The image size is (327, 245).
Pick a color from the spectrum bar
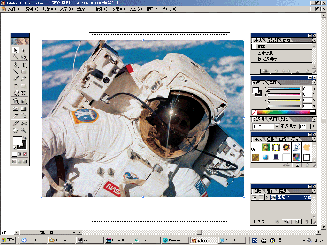(x=284, y=112)
